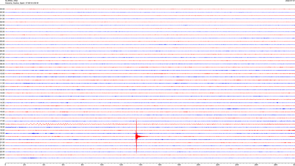The width and height of the screenshot is (295, 166).
Task: Click the '20m' tick label on time axis
Action: click(x=198, y=165)
